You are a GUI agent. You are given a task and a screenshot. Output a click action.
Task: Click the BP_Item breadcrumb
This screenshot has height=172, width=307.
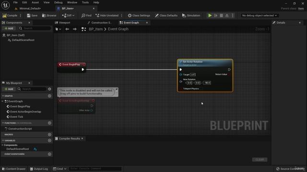point(96,29)
